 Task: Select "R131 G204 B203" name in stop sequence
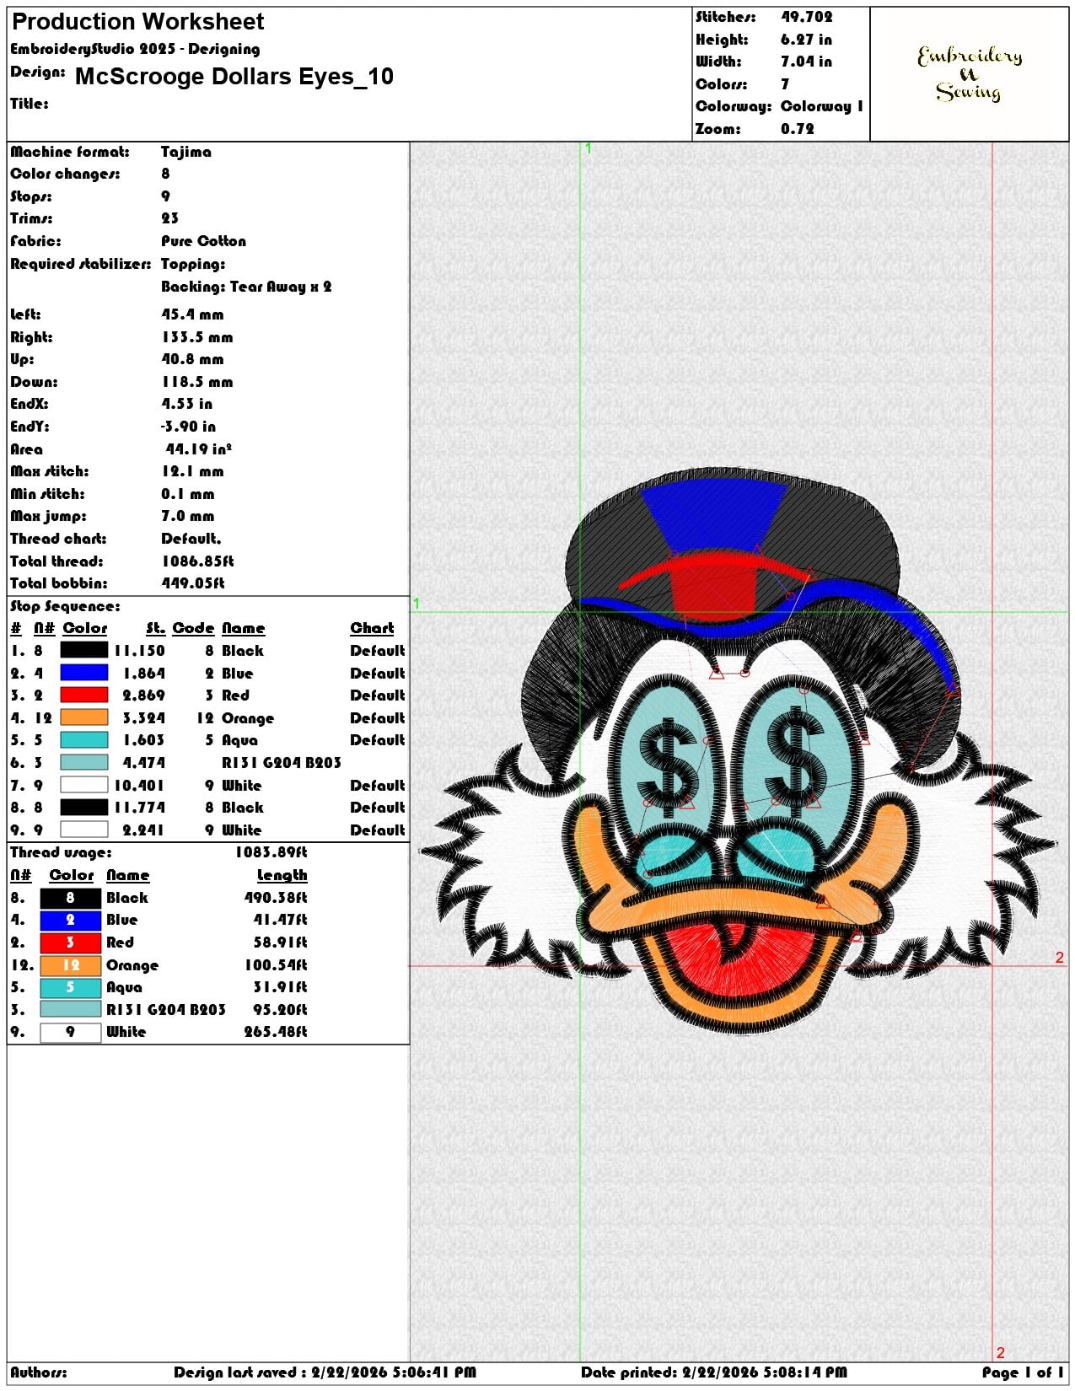click(x=282, y=763)
